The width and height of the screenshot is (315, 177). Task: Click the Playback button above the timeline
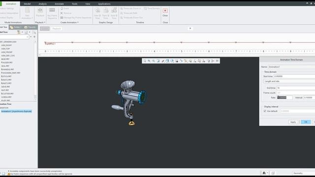(x=57, y=29)
